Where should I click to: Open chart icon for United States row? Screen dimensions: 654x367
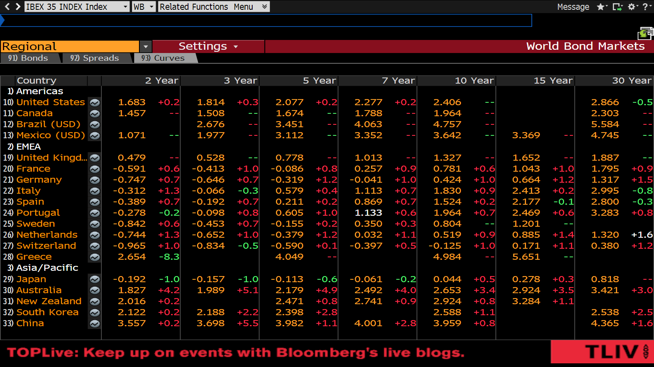point(94,102)
